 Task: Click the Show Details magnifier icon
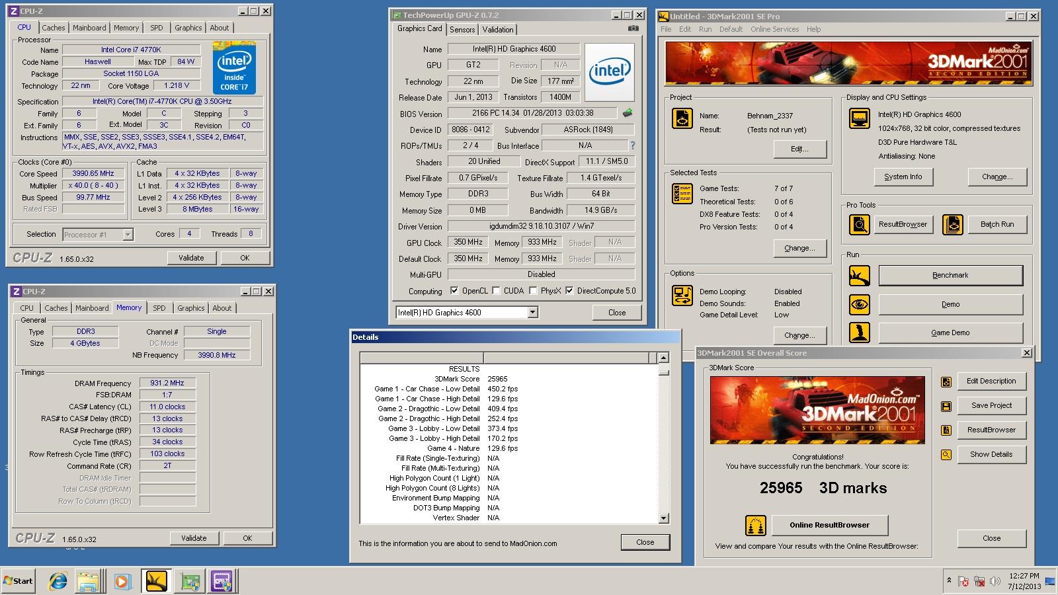click(x=946, y=455)
